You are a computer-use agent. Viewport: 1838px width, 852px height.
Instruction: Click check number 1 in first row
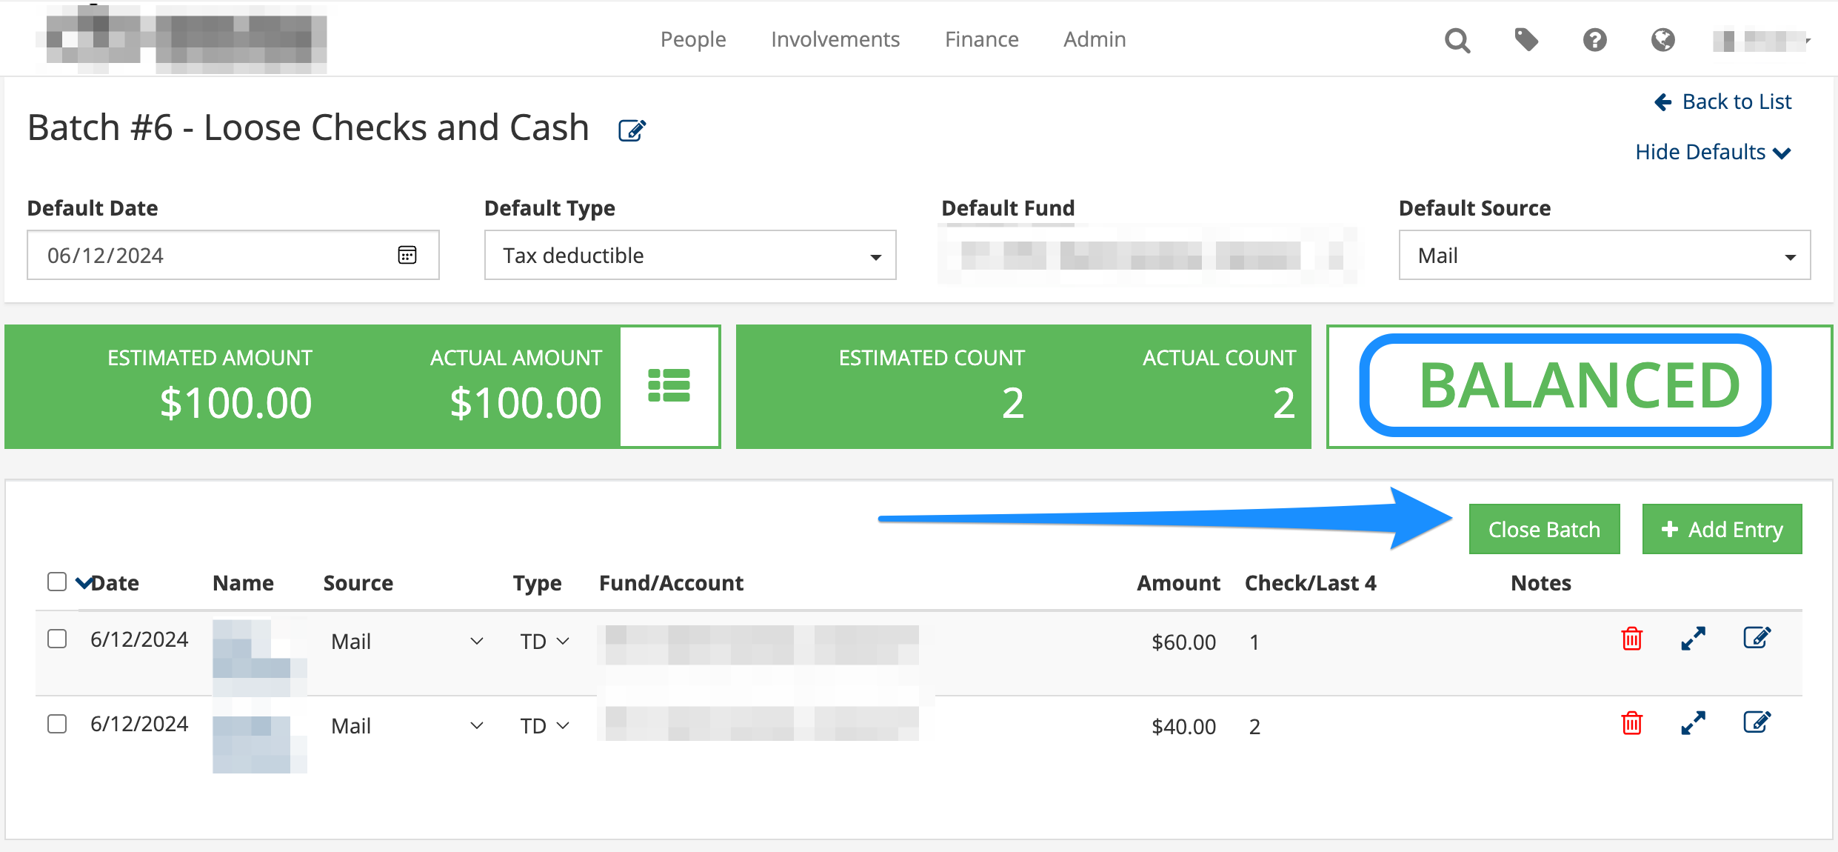pos(1254,642)
